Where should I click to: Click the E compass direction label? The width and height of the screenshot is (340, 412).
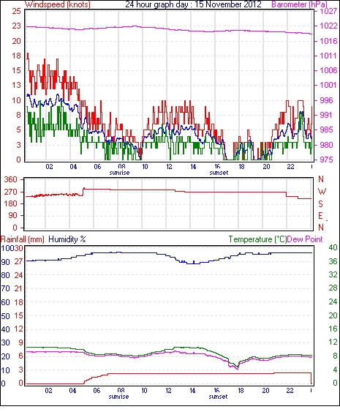click(320, 216)
